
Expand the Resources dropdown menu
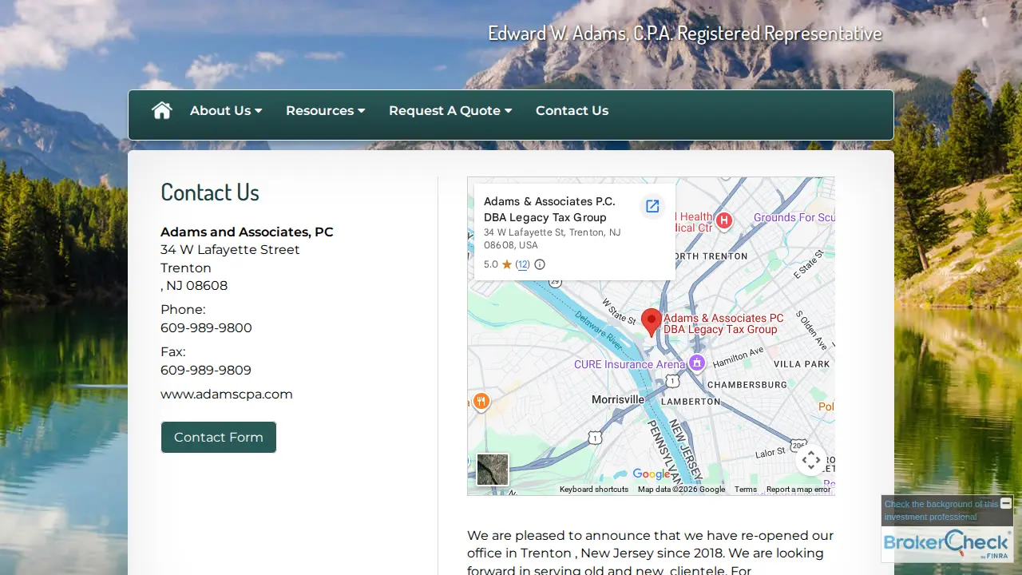pyautogui.click(x=326, y=111)
